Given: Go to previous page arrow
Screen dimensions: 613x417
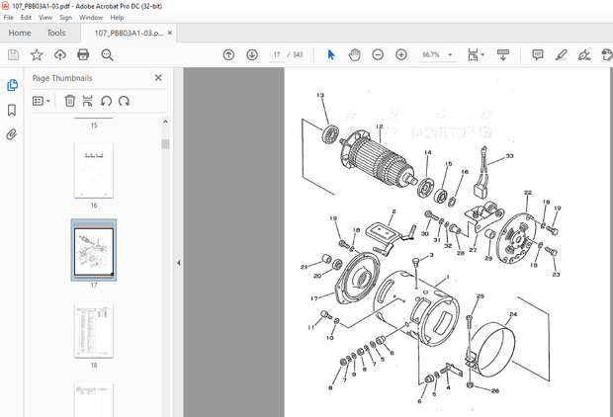Looking at the screenshot, I should 228,54.
